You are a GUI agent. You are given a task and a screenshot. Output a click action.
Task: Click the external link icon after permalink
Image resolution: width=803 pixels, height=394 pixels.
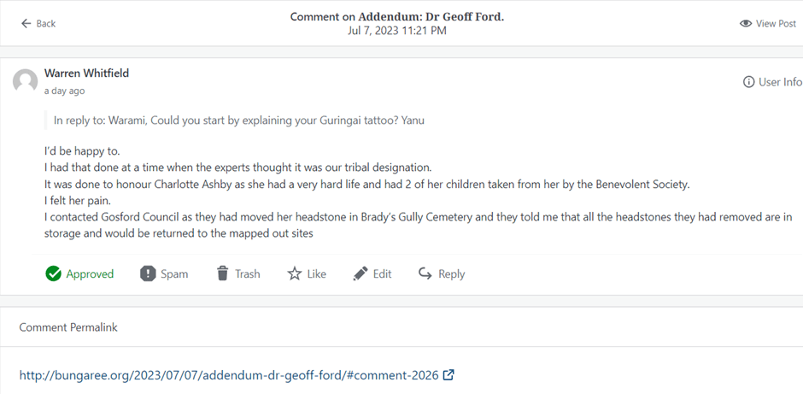pos(448,374)
